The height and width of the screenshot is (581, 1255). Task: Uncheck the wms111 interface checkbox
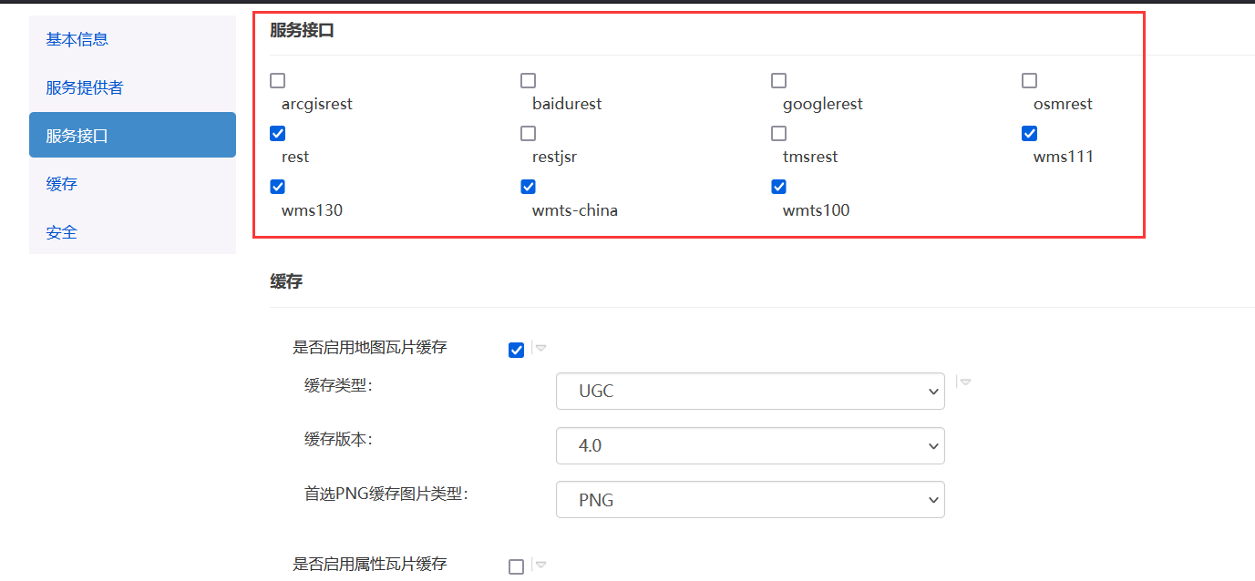coord(1030,134)
